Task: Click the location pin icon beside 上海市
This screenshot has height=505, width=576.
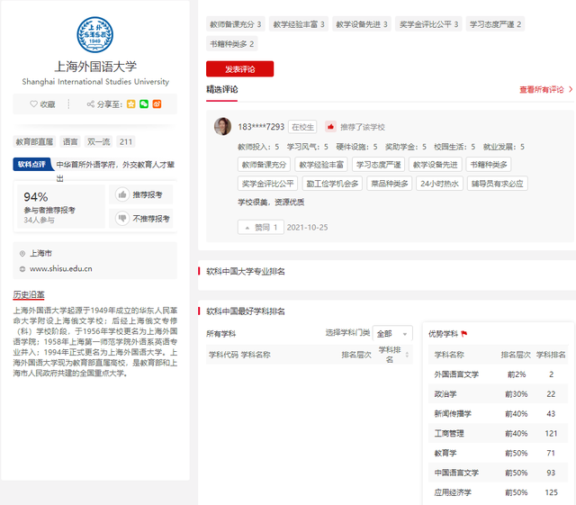Action: [22, 254]
